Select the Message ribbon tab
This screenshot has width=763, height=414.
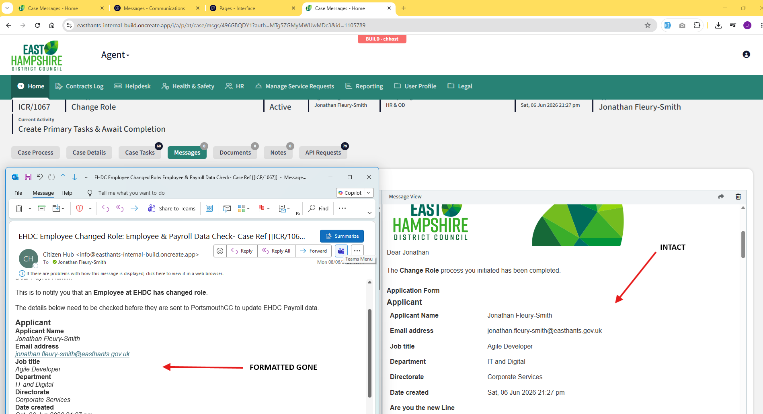(43, 193)
